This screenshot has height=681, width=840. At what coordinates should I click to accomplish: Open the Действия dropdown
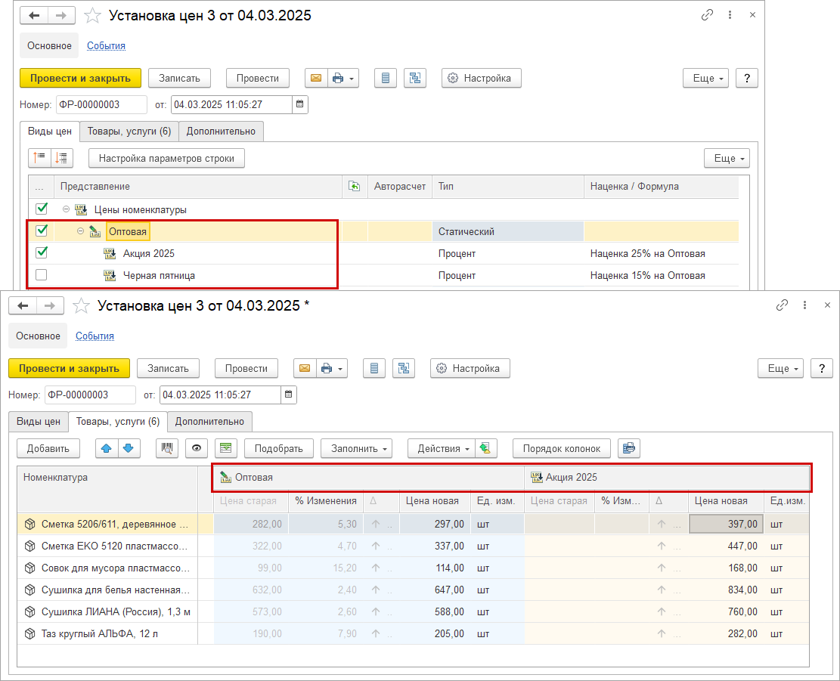[x=442, y=448]
